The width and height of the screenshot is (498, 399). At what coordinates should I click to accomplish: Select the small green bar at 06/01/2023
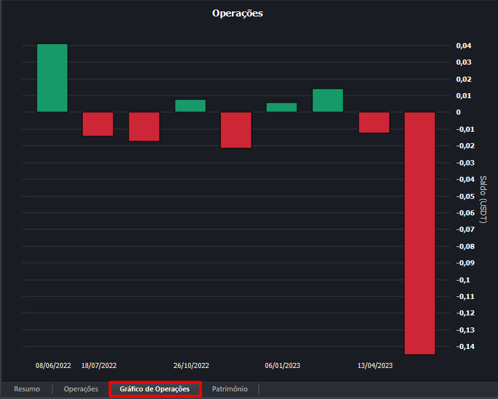tap(282, 108)
